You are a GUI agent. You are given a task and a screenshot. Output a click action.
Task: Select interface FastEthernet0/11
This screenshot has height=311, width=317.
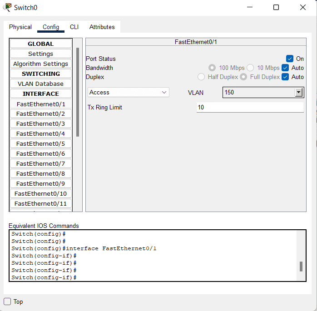40,204
